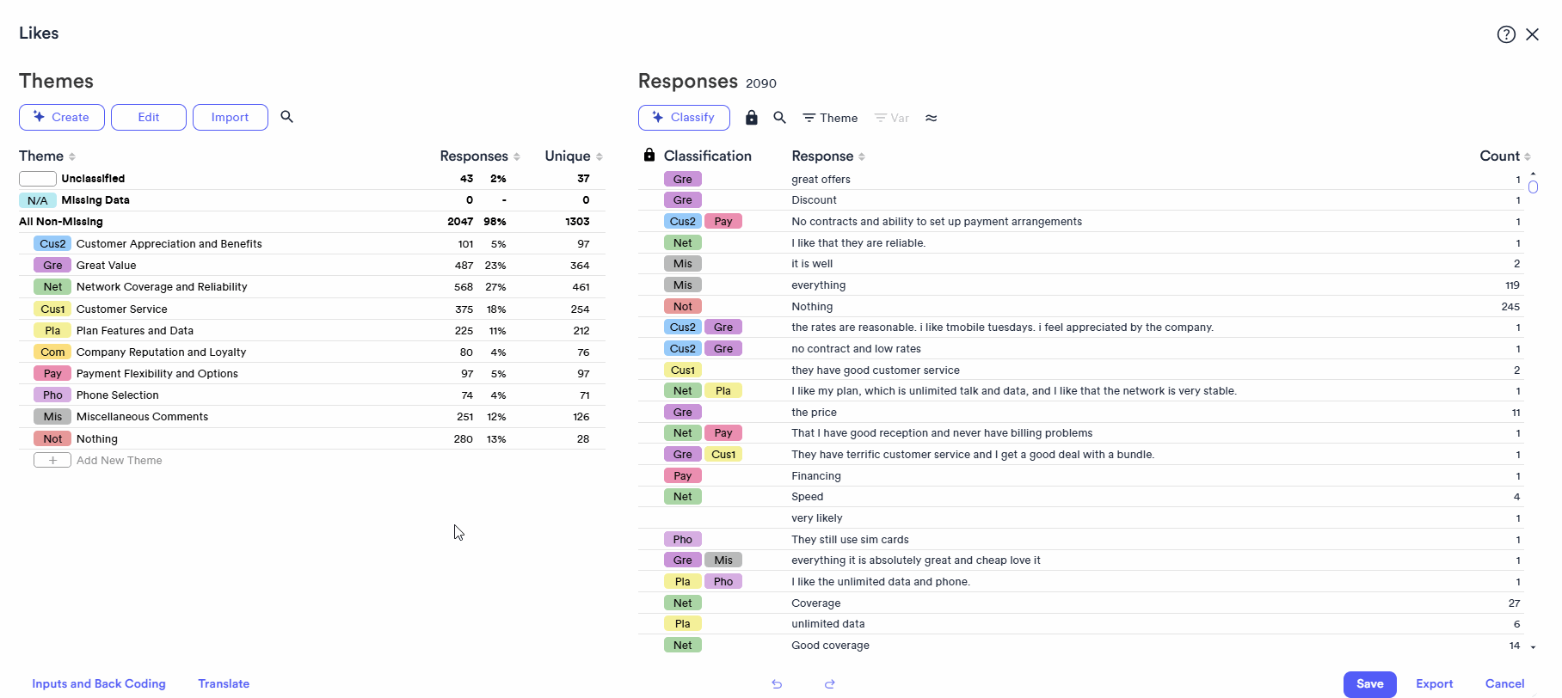Image resolution: width=1562 pixels, height=698 pixels.
Task: Click lock icon in Classification column header
Action: click(649, 156)
